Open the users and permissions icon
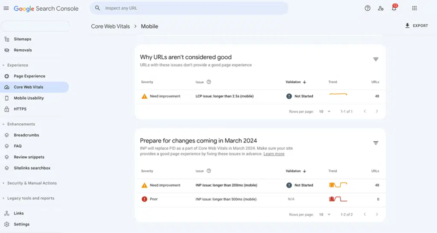 click(x=381, y=9)
